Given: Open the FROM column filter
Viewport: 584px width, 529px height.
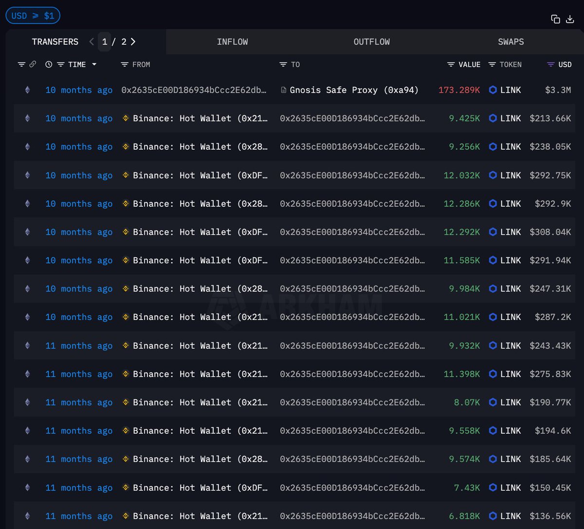Looking at the screenshot, I should coord(125,64).
